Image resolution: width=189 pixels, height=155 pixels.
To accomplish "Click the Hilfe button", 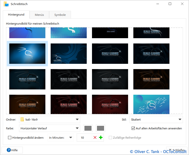I will click(x=12, y=150).
